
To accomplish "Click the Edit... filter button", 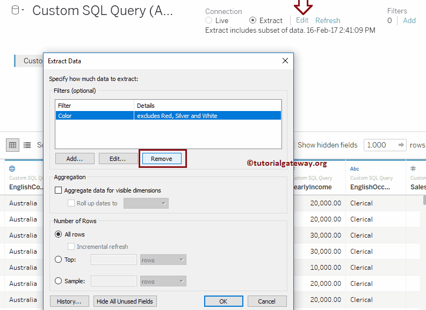I will [x=118, y=159].
